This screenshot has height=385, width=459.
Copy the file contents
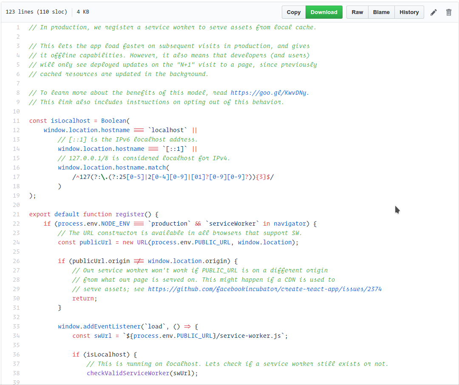[x=294, y=12]
